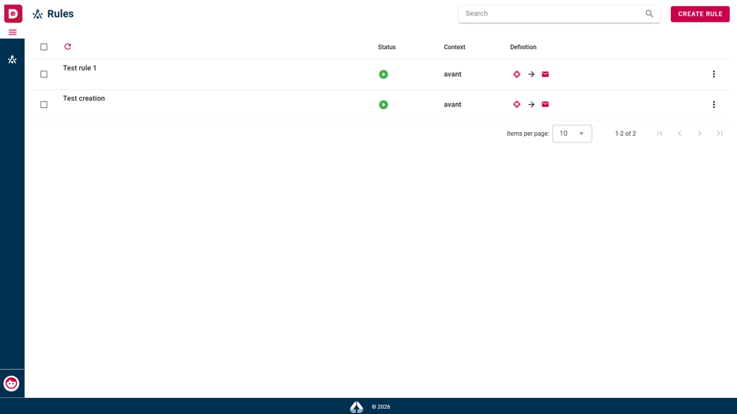Click the green status icon for Test rule 1
Viewport: 737px width, 414px height.
(x=383, y=74)
